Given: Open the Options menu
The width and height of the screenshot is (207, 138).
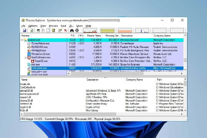Looking at the screenshot, I should point(33,26).
